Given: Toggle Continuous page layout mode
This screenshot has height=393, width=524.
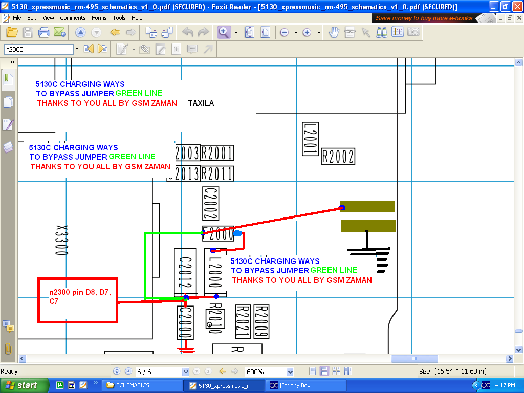Looking at the screenshot, I should coord(324,372).
